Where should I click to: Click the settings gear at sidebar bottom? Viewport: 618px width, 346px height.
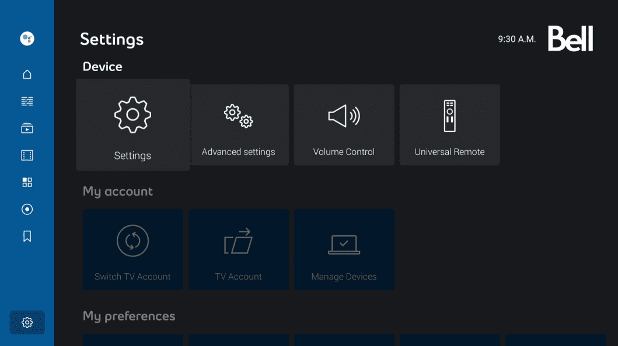click(x=27, y=322)
